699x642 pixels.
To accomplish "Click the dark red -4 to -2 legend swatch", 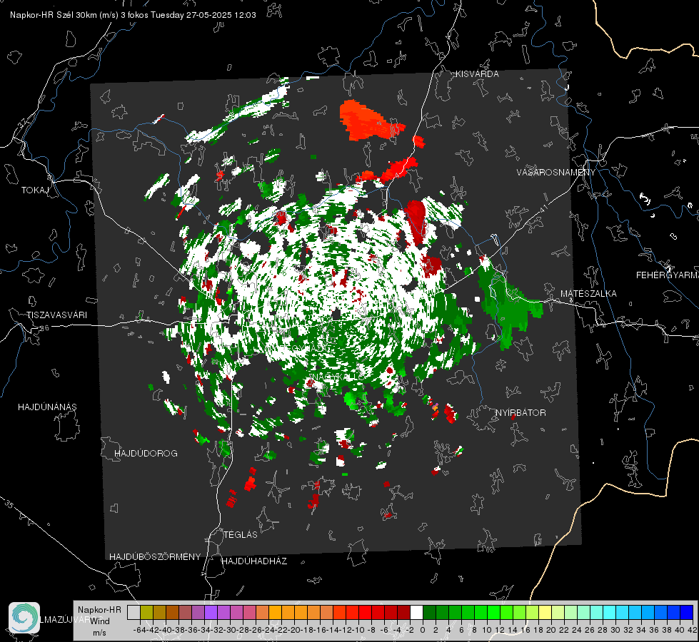I will pos(403,612).
